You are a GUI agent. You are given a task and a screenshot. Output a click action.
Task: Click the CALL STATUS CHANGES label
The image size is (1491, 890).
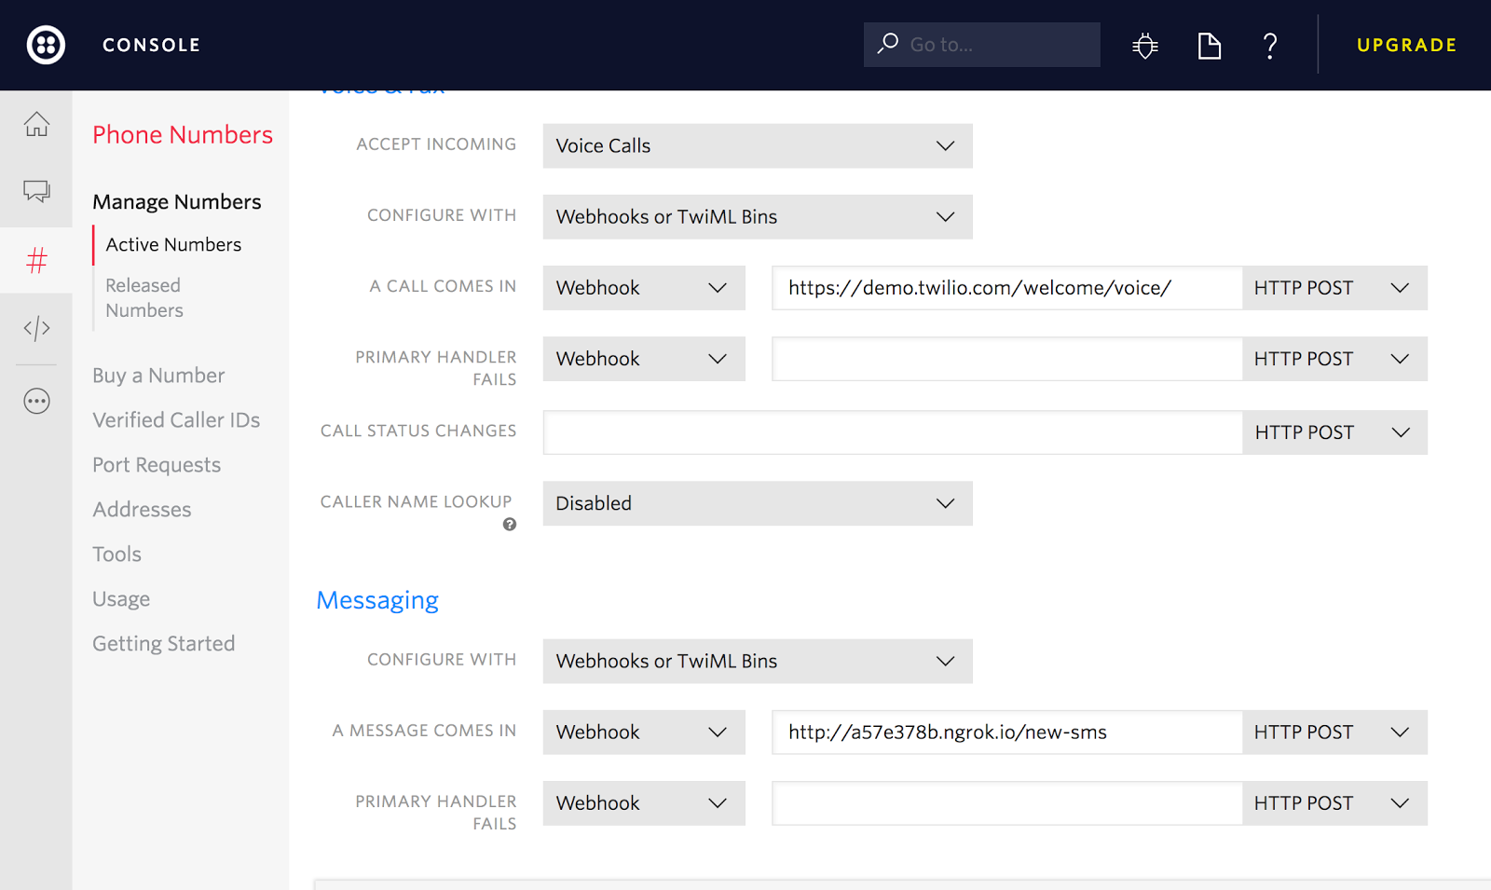click(418, 431)
